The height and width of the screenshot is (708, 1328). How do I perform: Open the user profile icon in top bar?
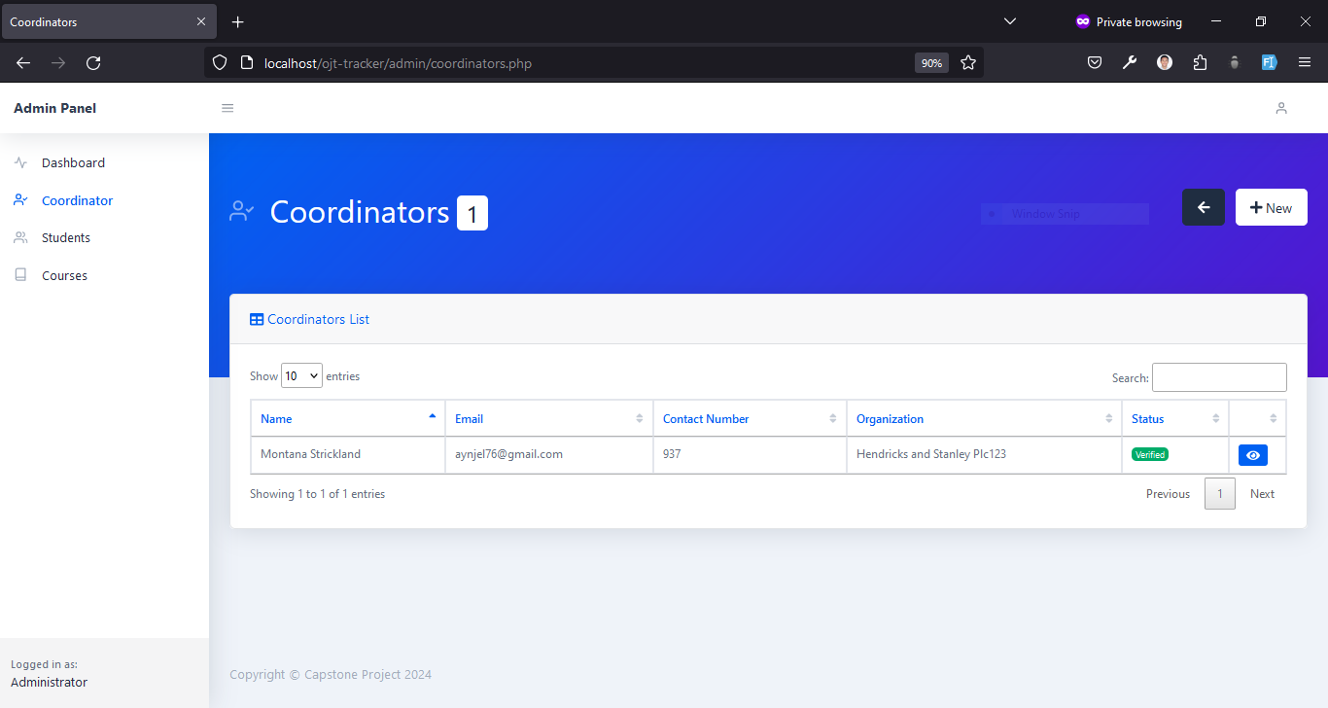[1281, 108]
